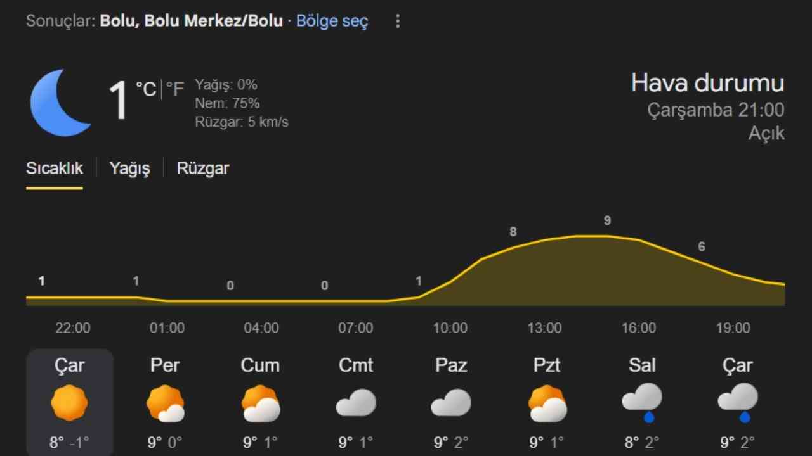
Task: Click the 13:00 time label on chart
Action: point(544,328)
